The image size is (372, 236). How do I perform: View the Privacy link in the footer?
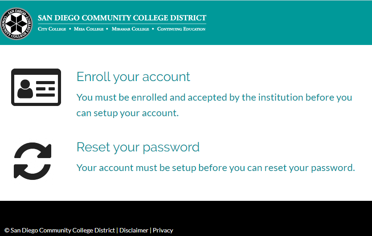[x=163, y=230]
